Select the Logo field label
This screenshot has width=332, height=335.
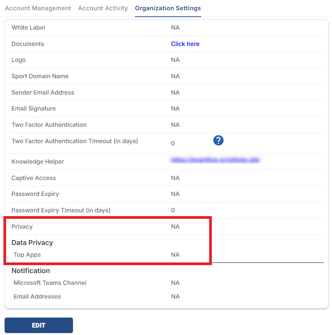point(19,60)
